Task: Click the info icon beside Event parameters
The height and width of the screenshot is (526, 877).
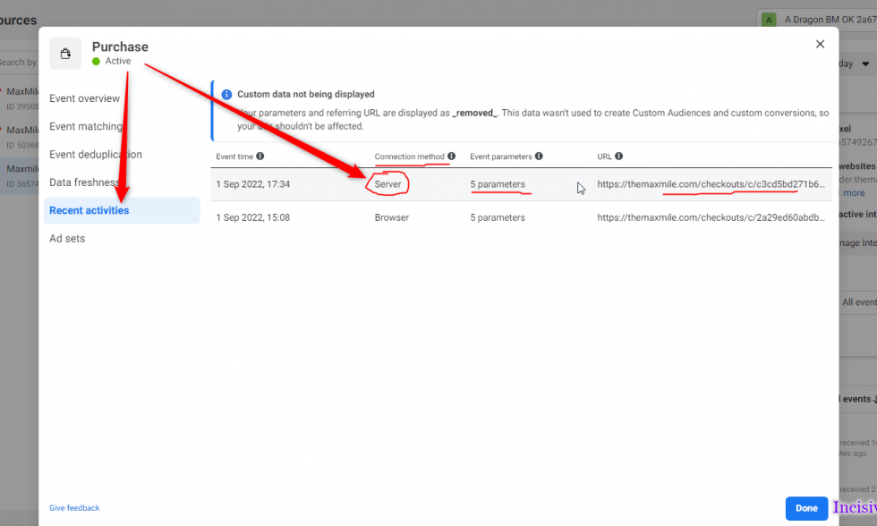Action: (x=540, y=156)
